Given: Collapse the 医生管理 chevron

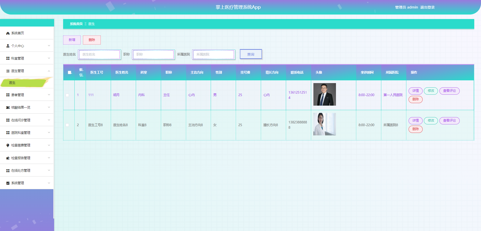Looking at the screenshot, I should tap(49, 71).
